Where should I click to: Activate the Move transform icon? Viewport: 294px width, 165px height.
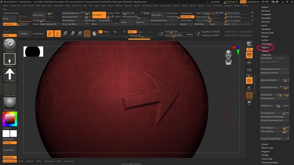point(65,33)
